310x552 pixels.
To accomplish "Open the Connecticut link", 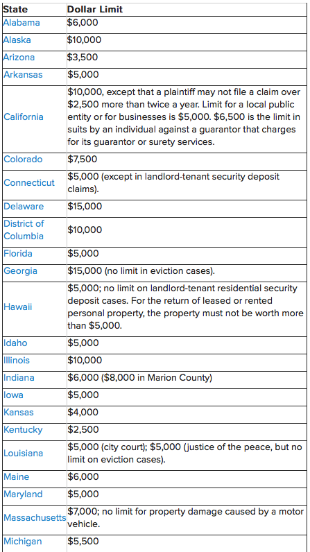I will coord(29,182).
